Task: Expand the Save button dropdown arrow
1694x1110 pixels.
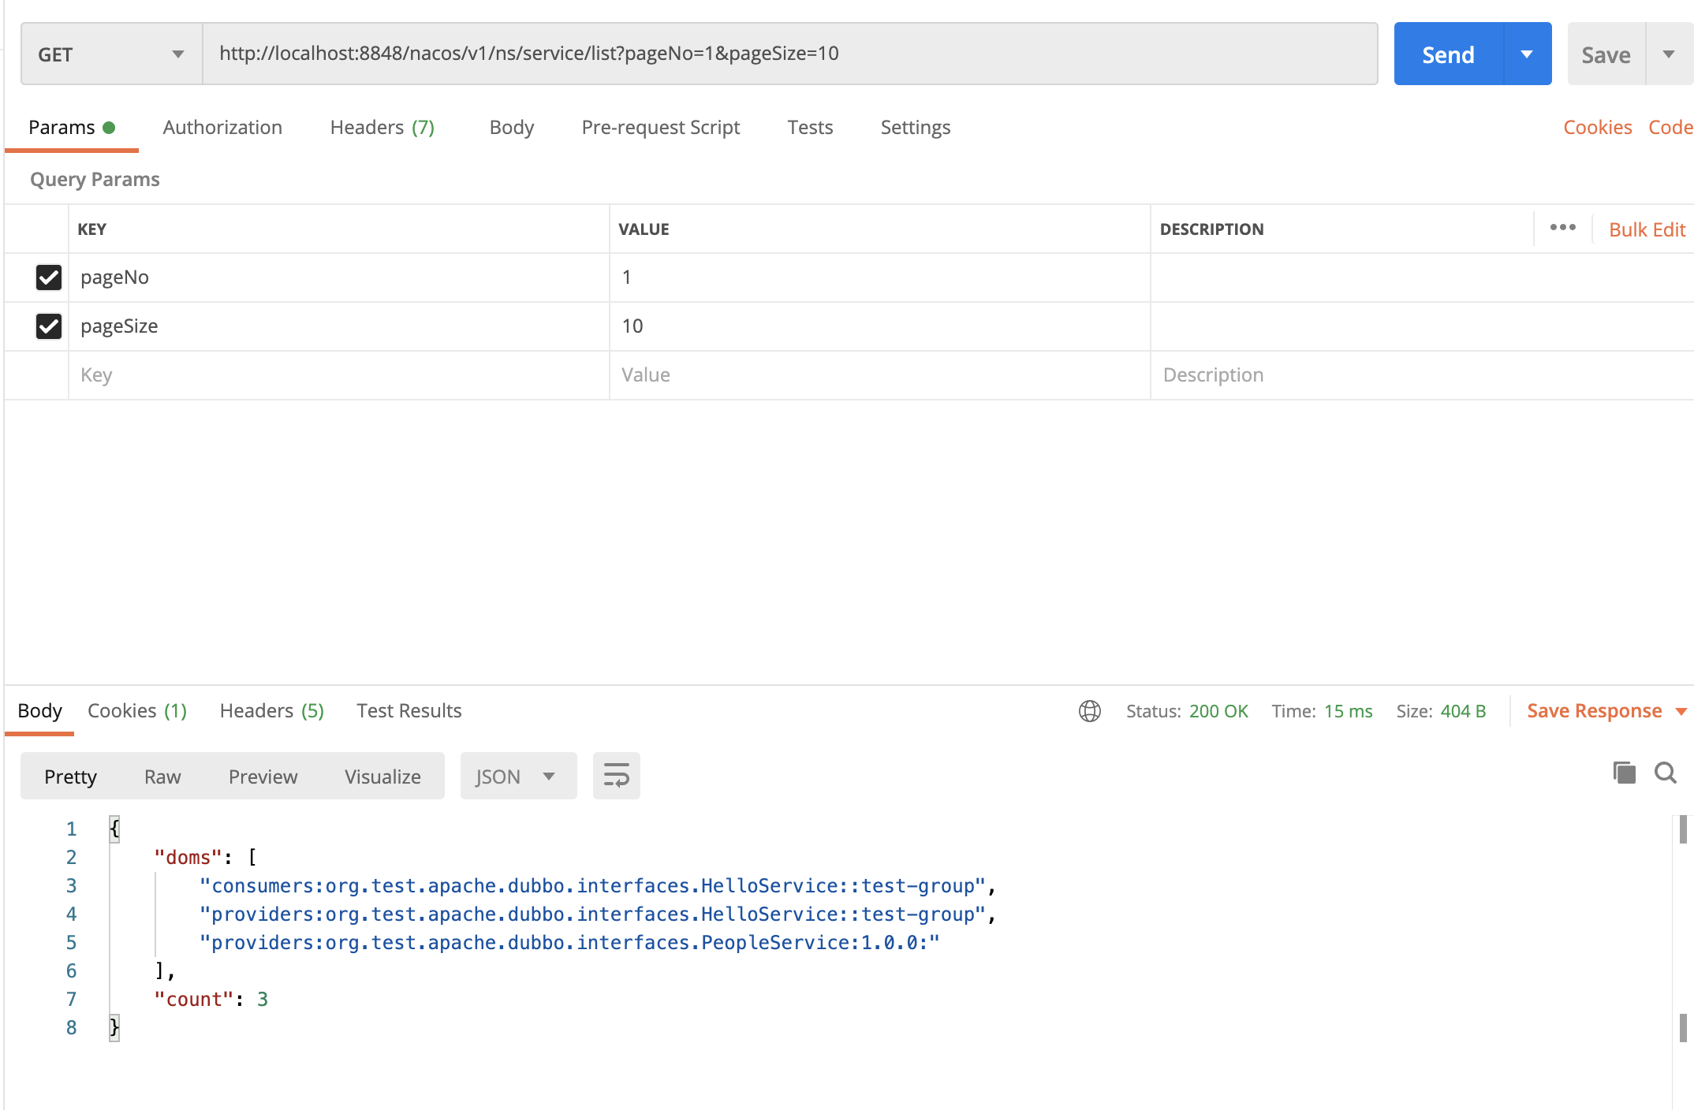Action: [x=1669, y=54]
